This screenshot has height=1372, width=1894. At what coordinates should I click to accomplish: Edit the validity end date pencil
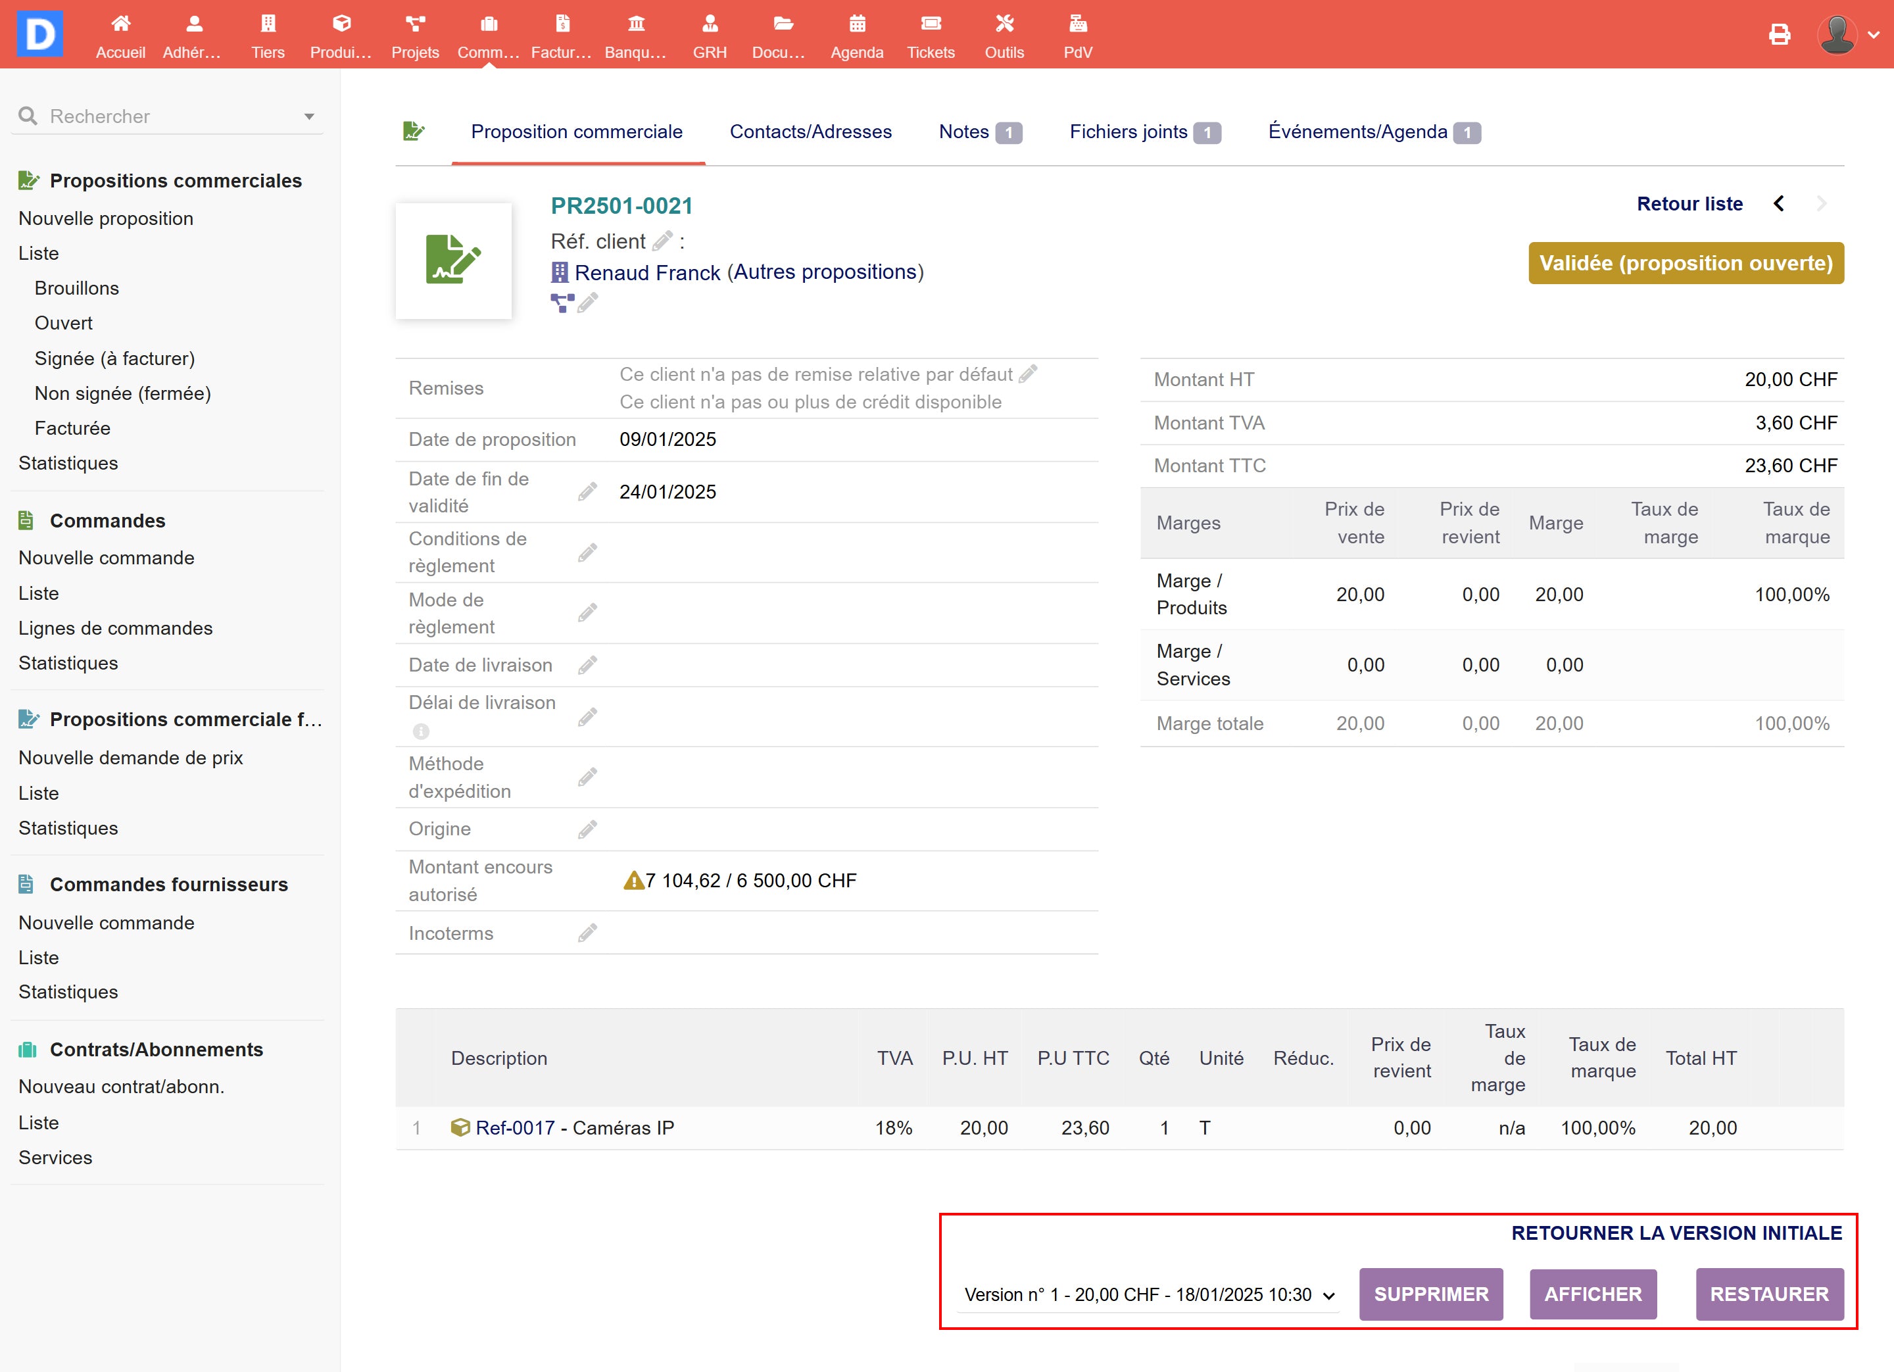[588, 492]
